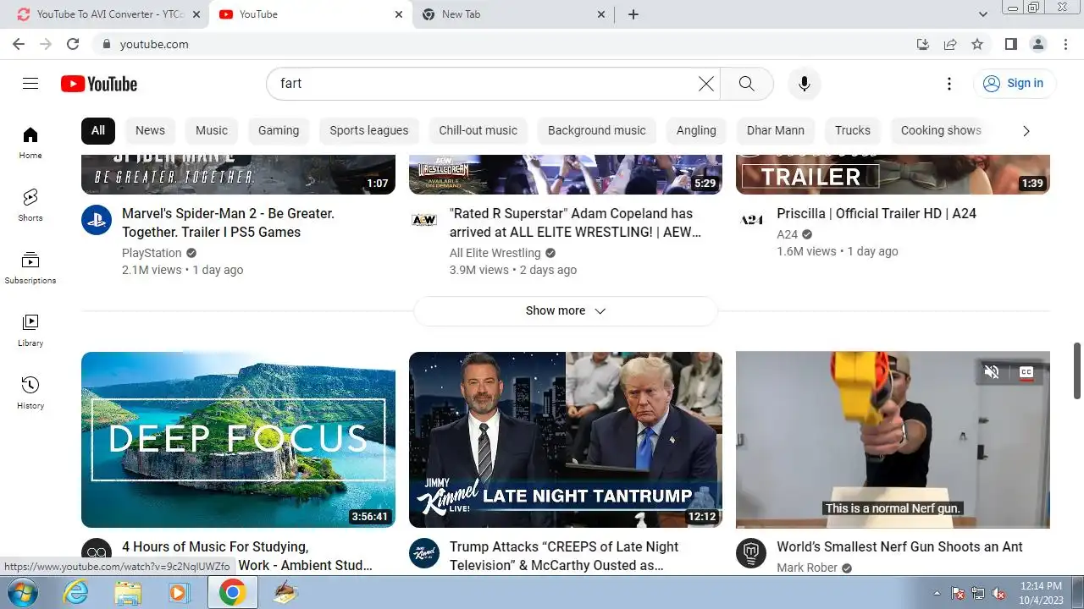
Task: Clear the search text with the X icon
Action: click(706, 83)
